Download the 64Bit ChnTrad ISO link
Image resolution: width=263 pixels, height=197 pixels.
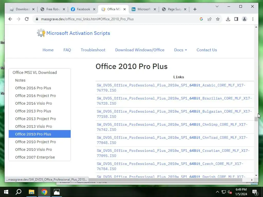(172, 140)
